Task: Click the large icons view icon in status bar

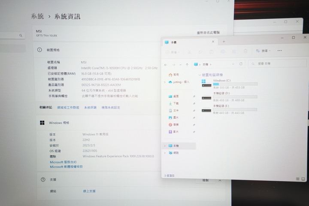Action: 303,179
